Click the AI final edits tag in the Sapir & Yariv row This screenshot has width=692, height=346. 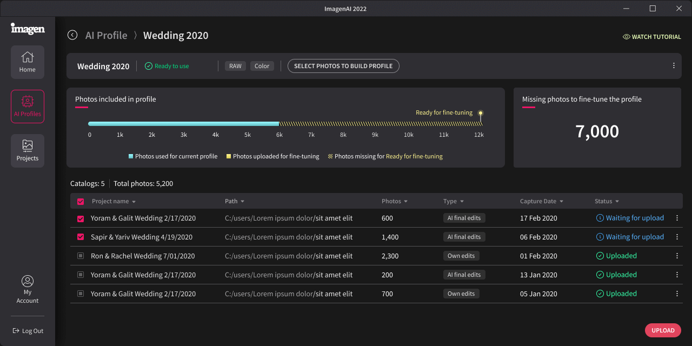[x=464, y=237]
